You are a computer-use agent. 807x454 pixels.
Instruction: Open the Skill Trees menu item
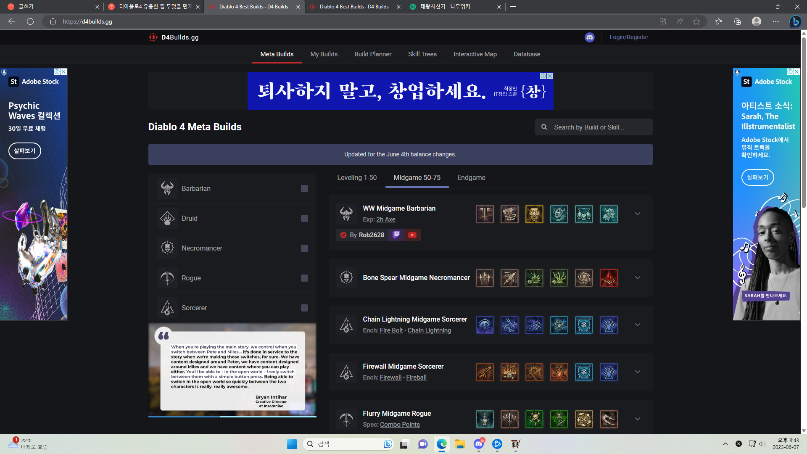click(x=422, y=54)
